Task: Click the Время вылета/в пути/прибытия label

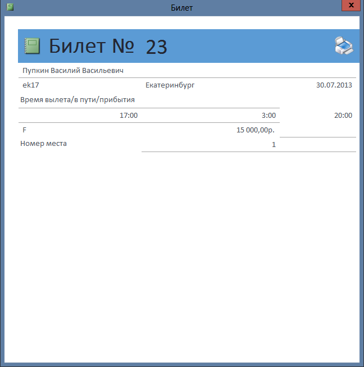Action: [x=78, y=100]
